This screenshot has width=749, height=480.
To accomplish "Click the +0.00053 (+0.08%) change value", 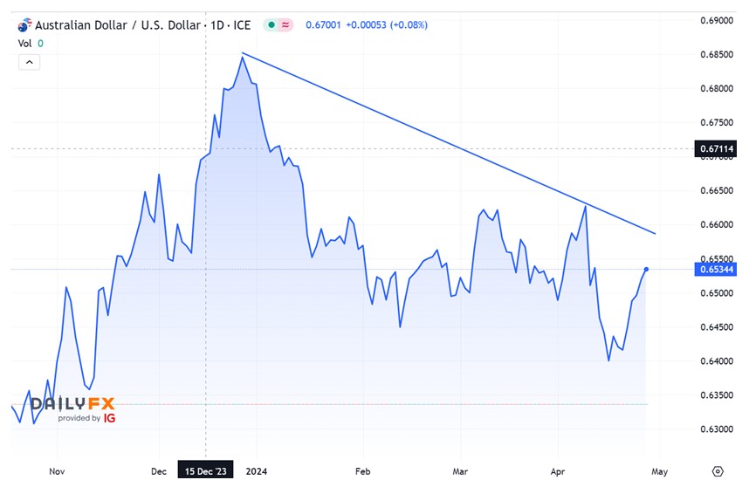I will click(x=387, y=25).
